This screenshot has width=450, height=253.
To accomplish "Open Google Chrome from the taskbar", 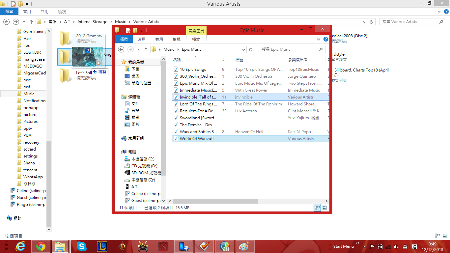I will (41, 246).
